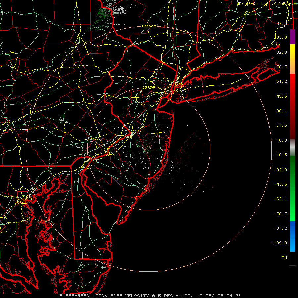Click the gray near-zero segment of the color bar
The image size is (298, 298).
pos(292,147)
